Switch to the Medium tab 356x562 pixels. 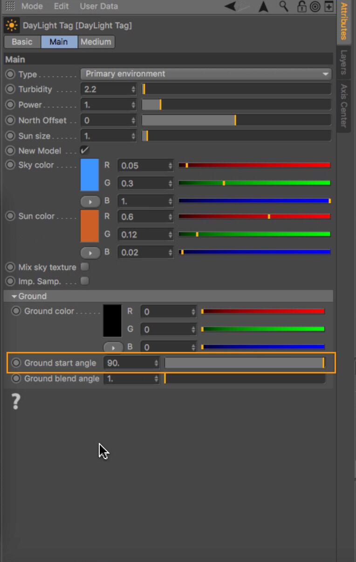click(96, 42)
